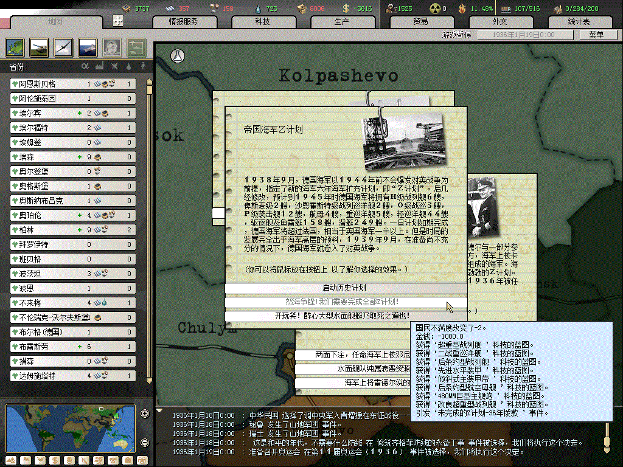This screenshot has width=623, height=467.
Task: Open the naval units ship icon list
Action: (87, 47)
